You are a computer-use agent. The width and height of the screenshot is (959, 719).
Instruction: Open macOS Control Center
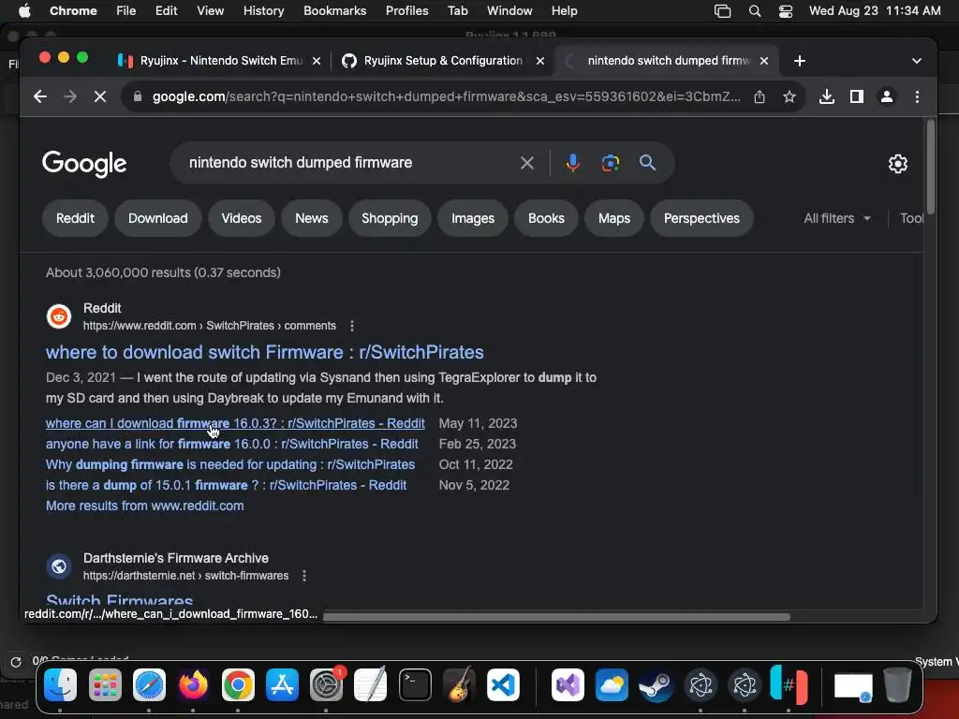tap(786, 11)
